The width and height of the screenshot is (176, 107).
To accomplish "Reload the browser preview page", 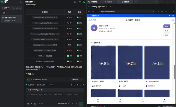I will point(96,11).
